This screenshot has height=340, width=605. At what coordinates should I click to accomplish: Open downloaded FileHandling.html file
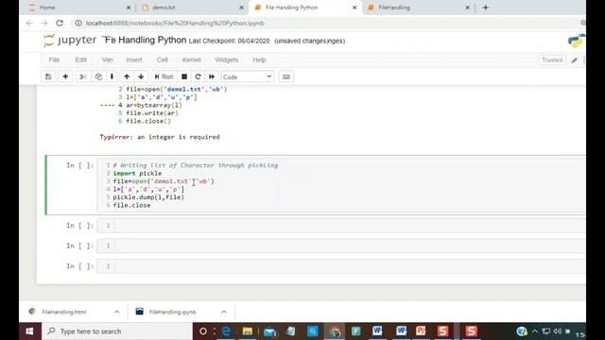point(64,312)
